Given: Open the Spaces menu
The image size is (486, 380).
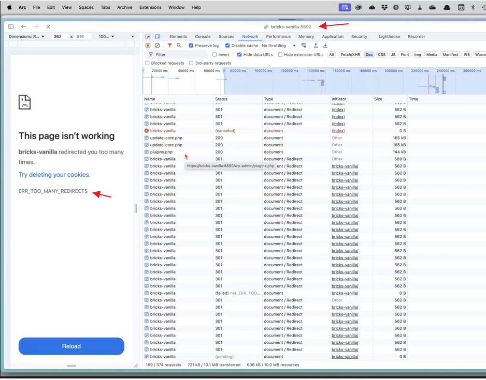Looking at the screenshot, I should click(86, 7).
